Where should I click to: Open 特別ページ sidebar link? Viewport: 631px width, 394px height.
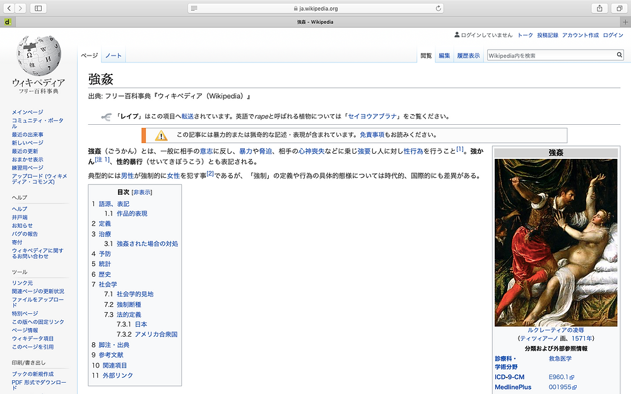point(25,313)
